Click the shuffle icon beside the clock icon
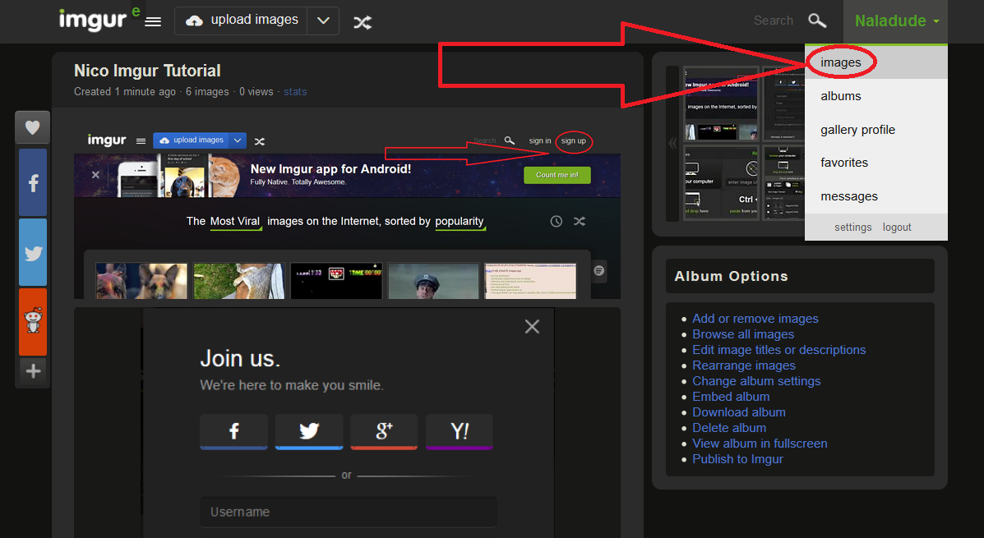This screenshot has height=538, width=984. click(x=580, y=221)
